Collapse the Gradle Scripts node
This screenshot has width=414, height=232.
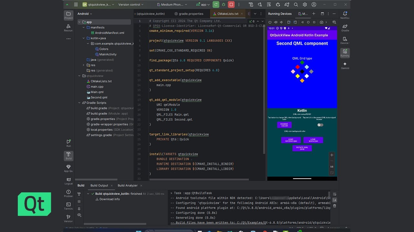(80, 103)
